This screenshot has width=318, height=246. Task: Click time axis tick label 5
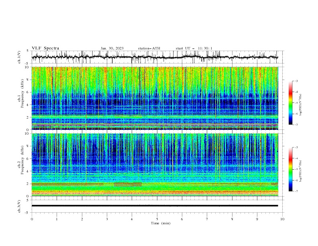point(157,219)
